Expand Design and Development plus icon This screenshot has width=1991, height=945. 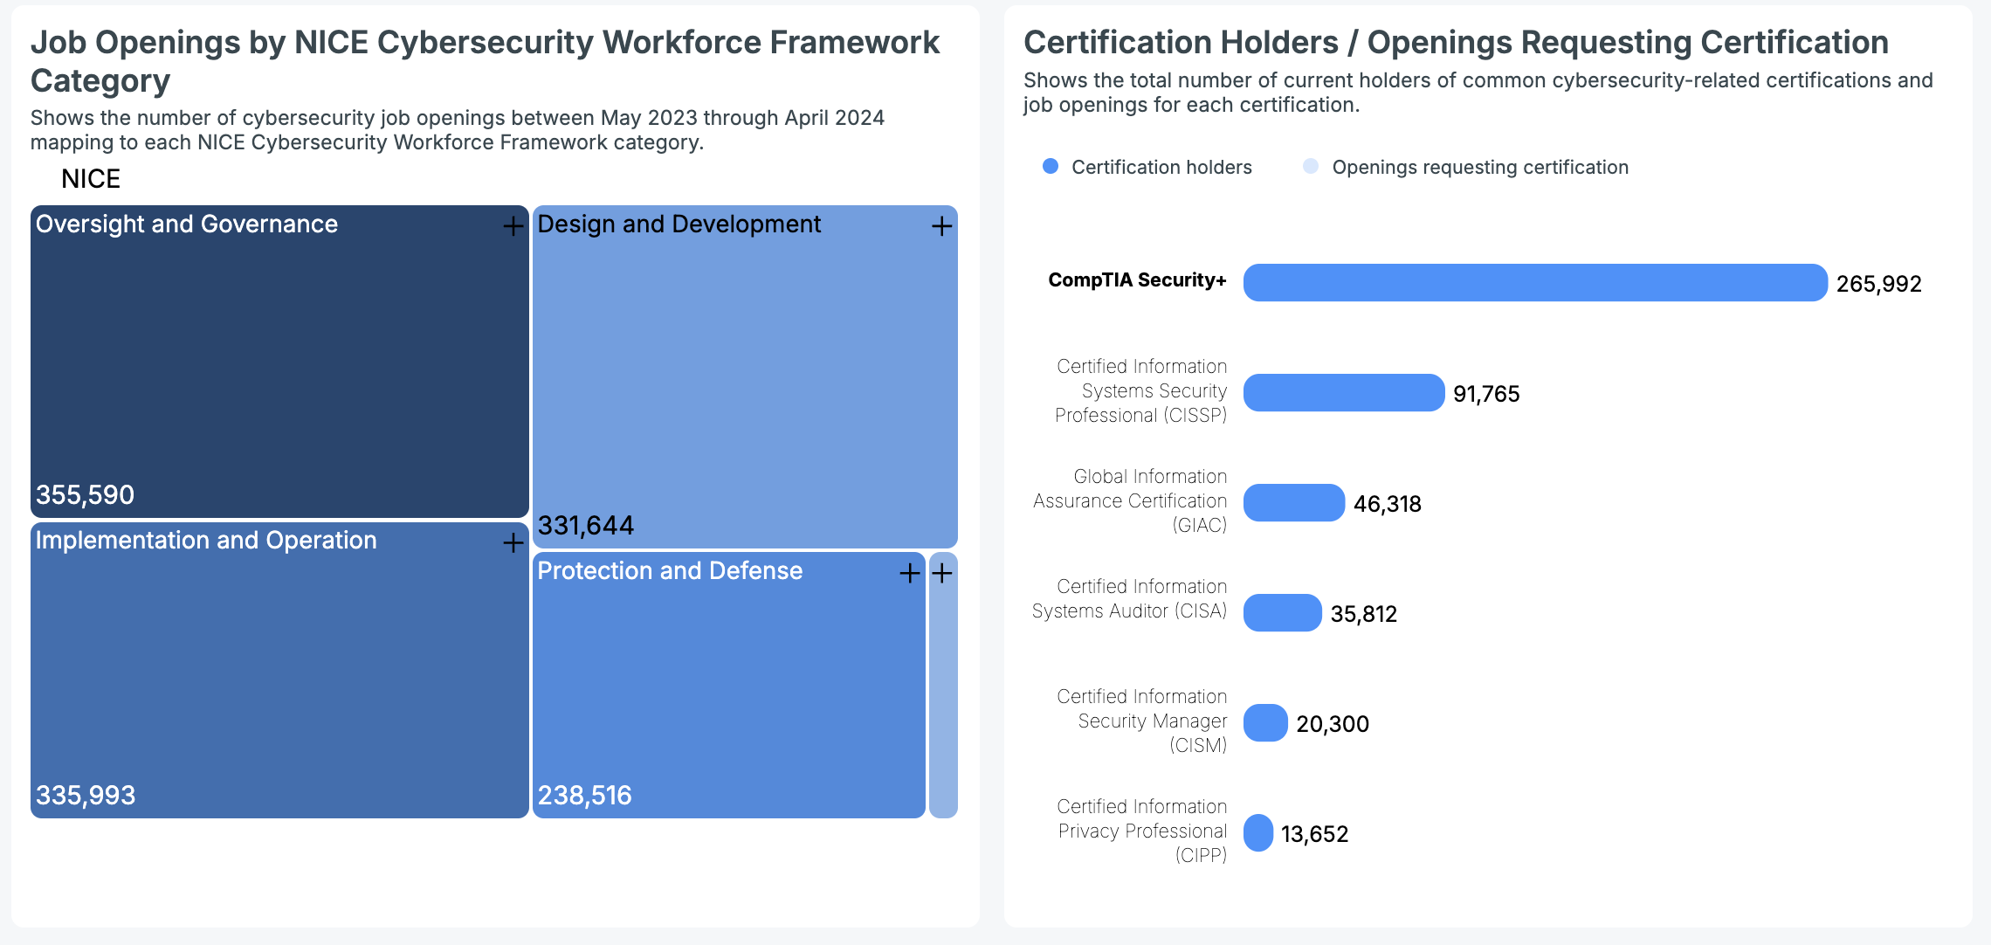point(941,226)
